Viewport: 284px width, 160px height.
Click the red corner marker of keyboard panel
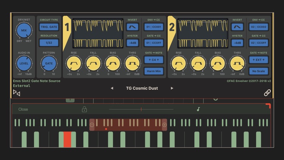coord(268,106)
